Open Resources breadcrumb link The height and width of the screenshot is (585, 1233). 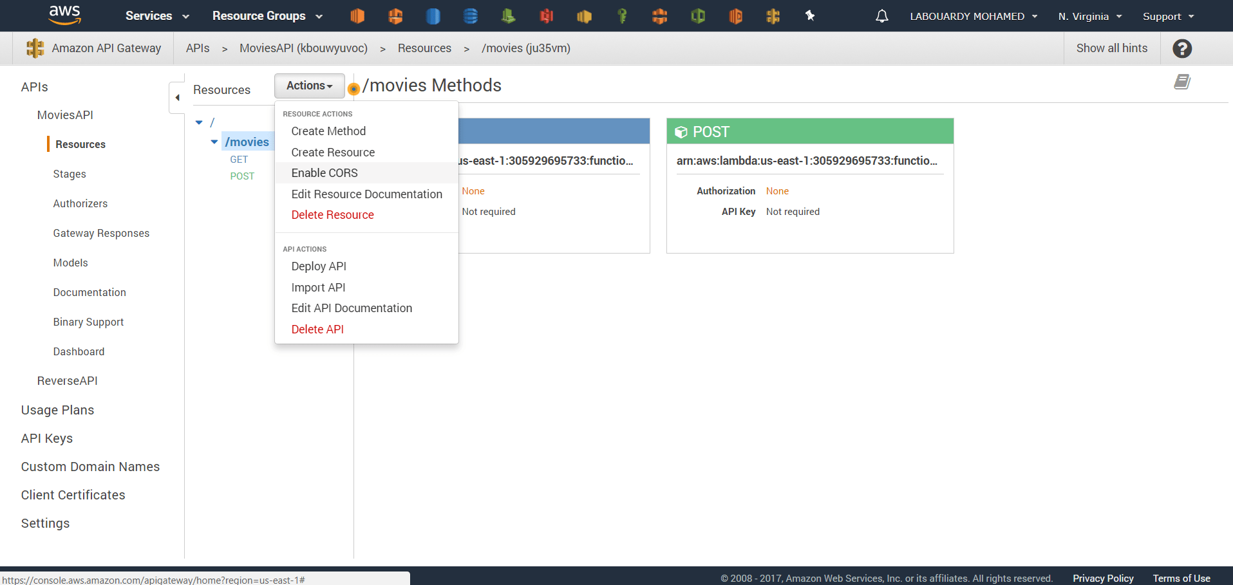click(424, 48)
